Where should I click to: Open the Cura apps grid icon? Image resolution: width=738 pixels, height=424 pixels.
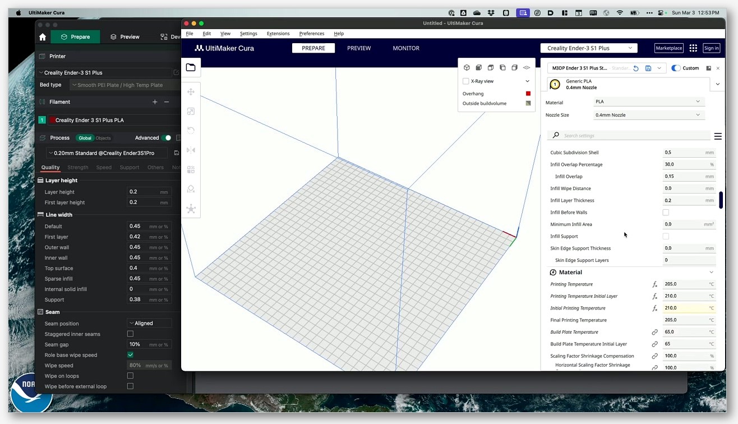click(693, 48)
